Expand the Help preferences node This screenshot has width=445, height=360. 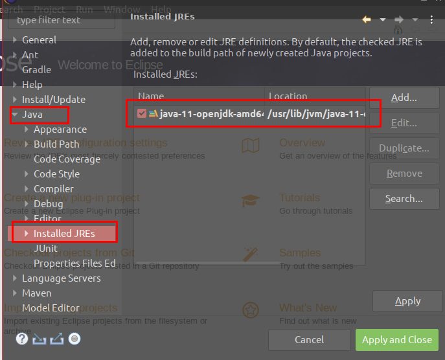click(14, 85)
